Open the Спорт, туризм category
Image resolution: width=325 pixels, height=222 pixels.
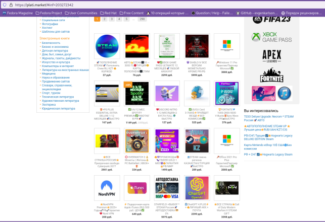(51, 93)
